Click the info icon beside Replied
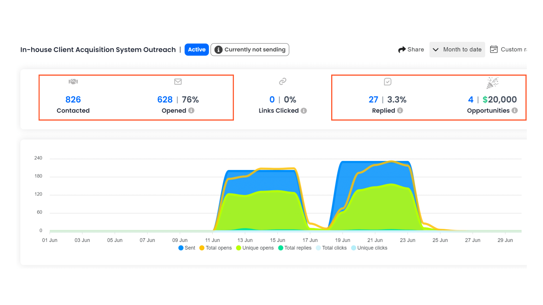The image size is (543, 305). (400, 110)
